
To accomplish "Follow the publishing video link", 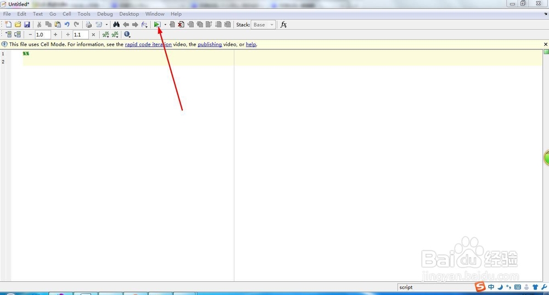I will [210, 44].
